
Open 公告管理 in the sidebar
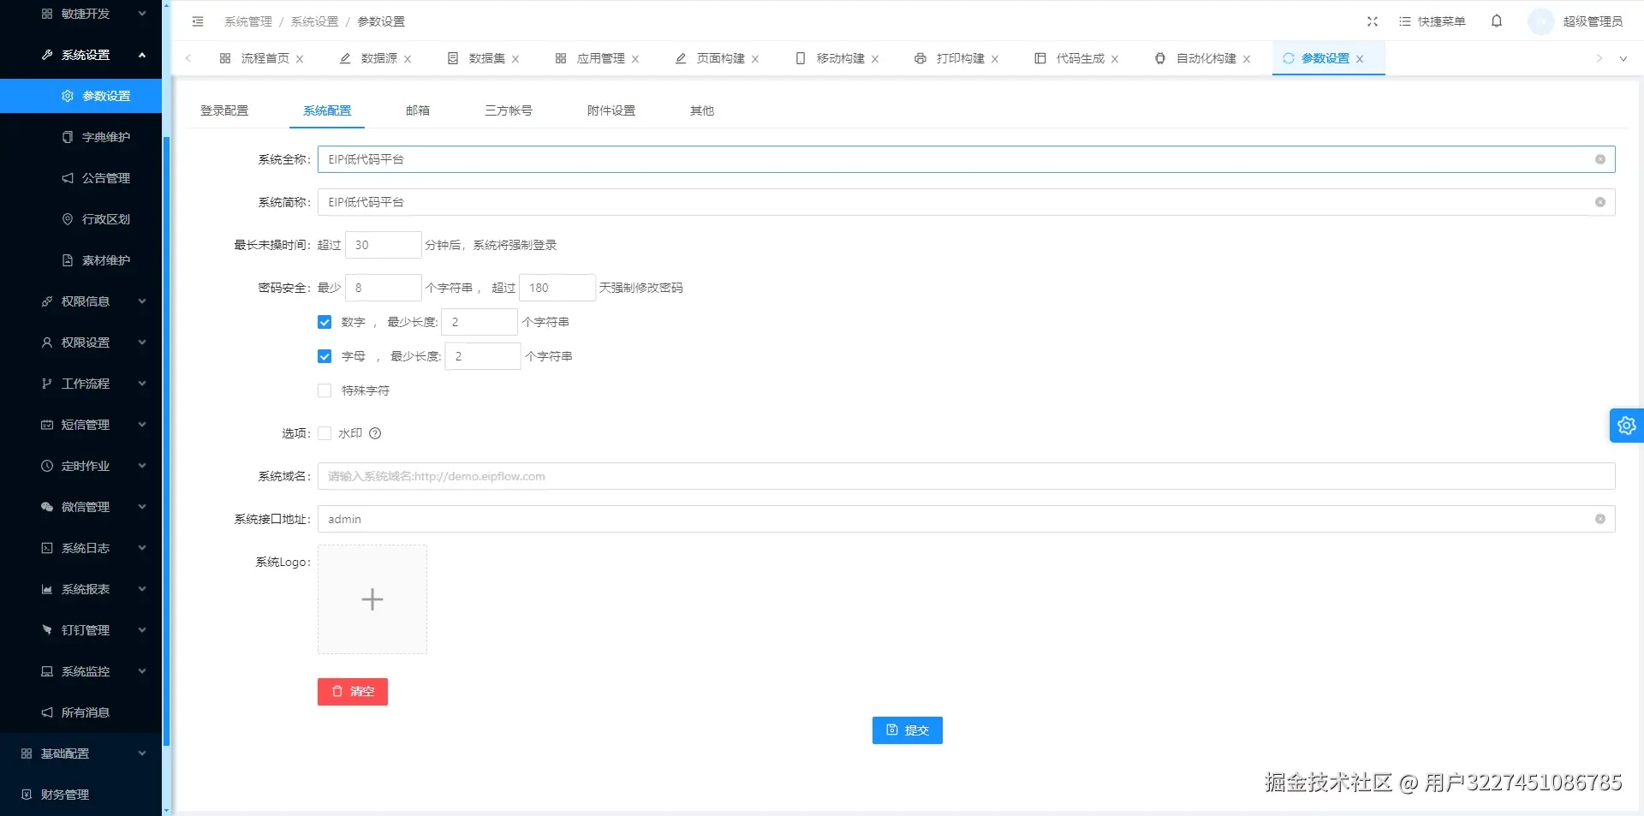click(x=80, y=178)
